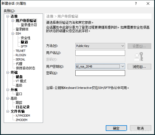The height and width of the screenshot is (135, 155).
Task: Select ZMODEM in the tree
Action: [22, 120]
